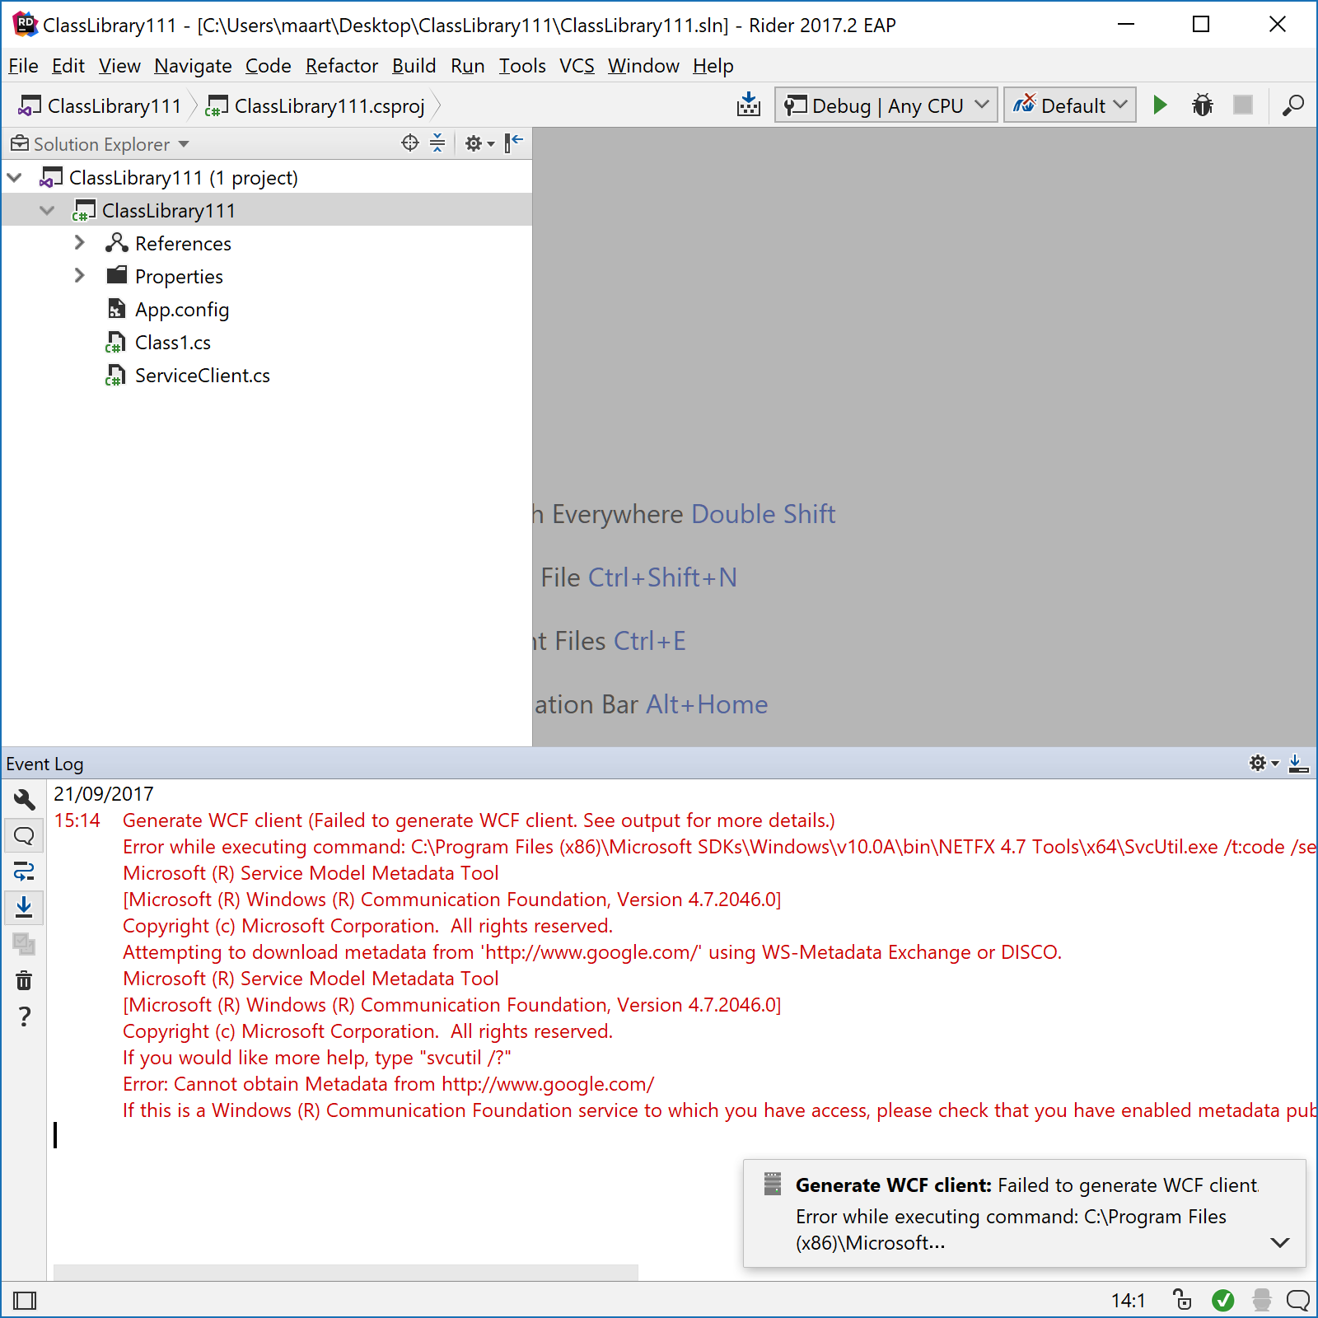Open Debug | Any CPU configuration dropdown
The image size is (1318, 1318).
[886, 105]
